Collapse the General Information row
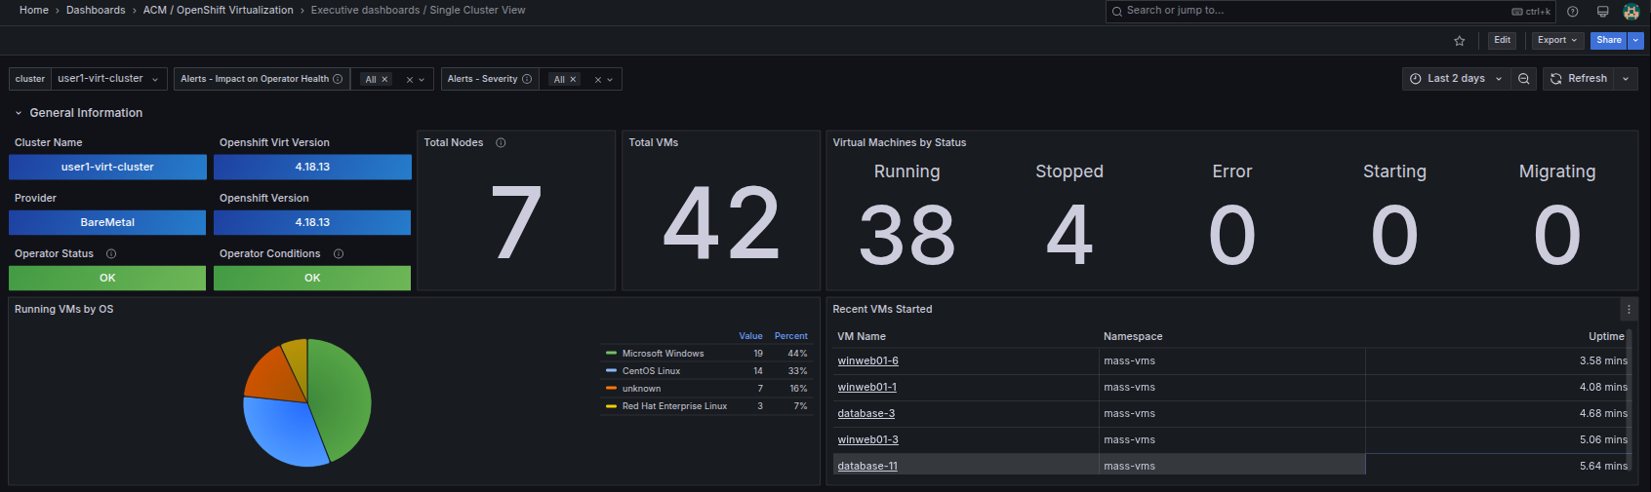The height and width of the screenshot is (492, 1651). [78, 113]
